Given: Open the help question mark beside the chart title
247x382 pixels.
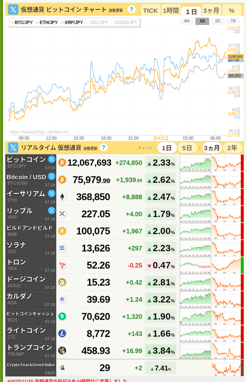Looking at the screenshot, I should point(132,10).
